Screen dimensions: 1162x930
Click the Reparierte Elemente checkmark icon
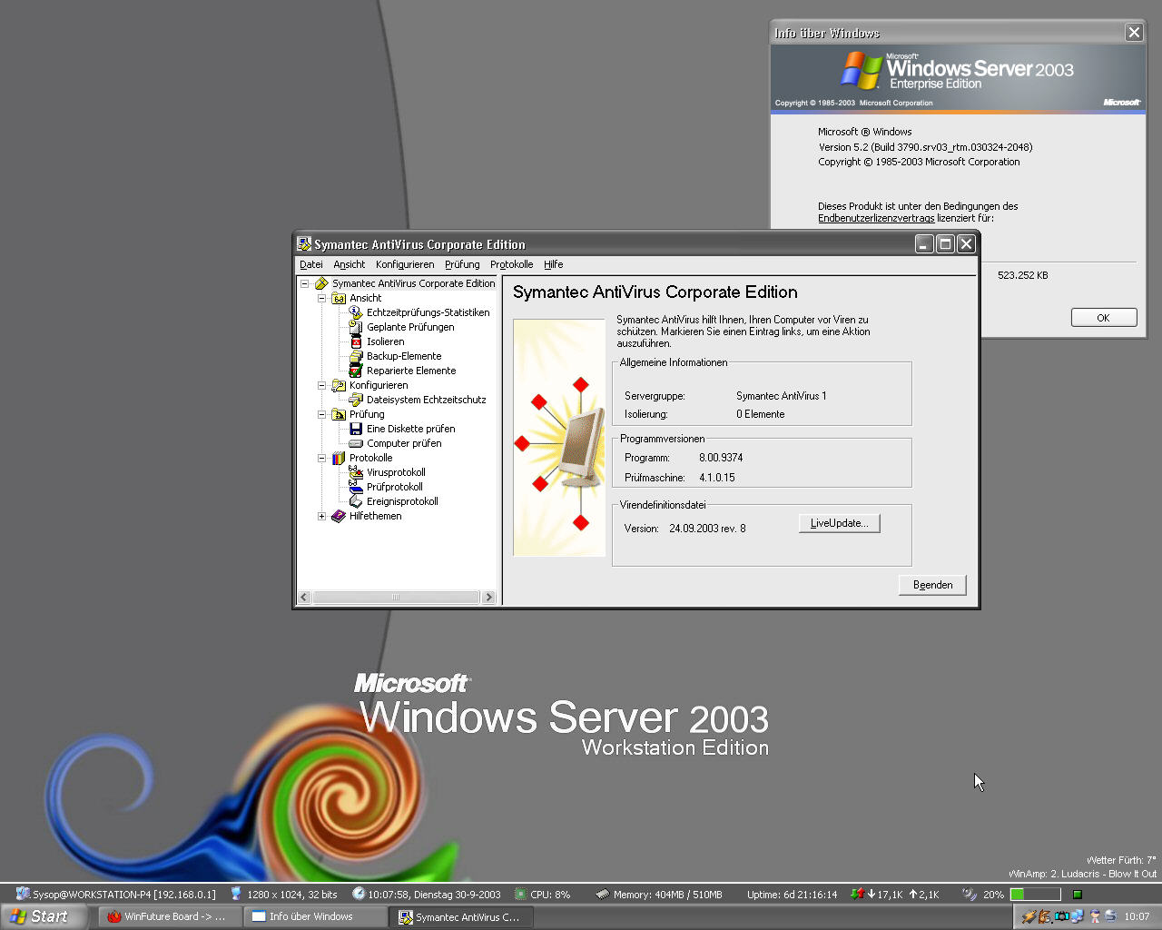pyautogui.click(x=356, y=371)
